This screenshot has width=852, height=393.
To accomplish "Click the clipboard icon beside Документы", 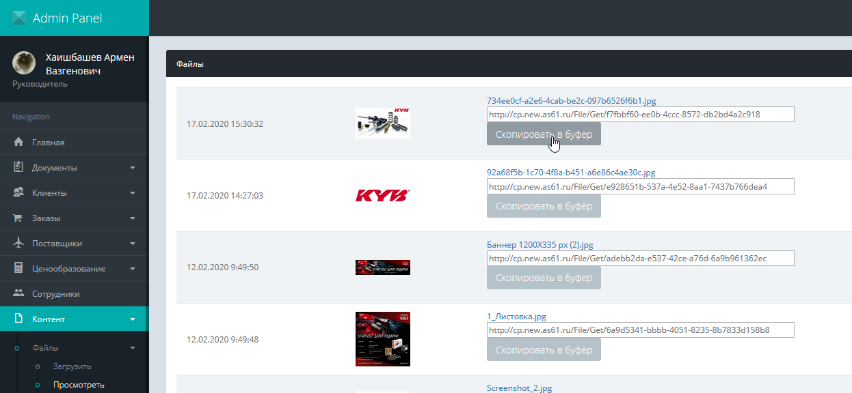I will pyautogui.click(x=19, y=168).
